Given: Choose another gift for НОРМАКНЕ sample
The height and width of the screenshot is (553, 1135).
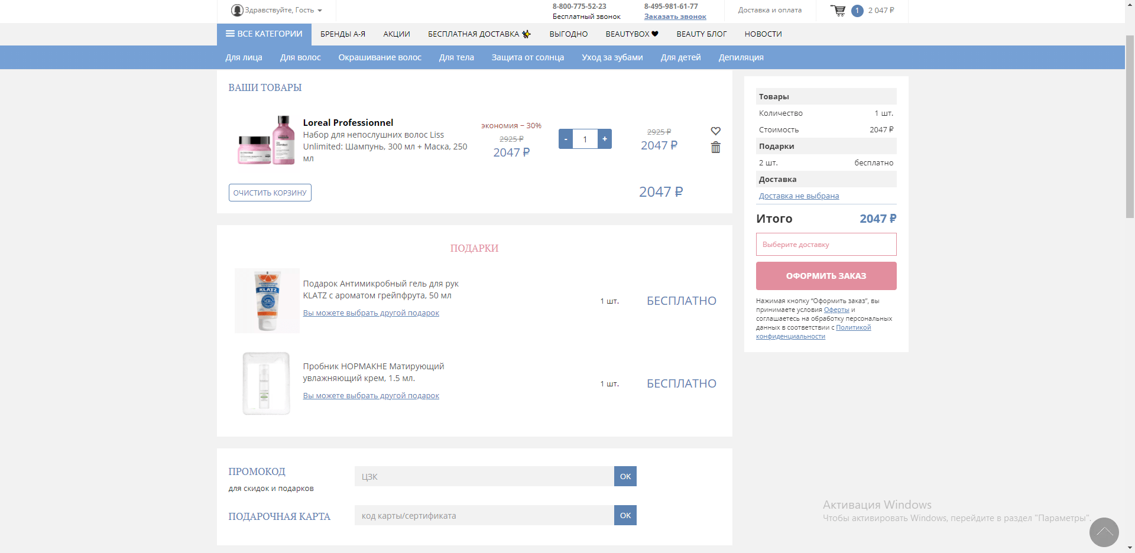Looking at the screenshot, I should [371, 396].
